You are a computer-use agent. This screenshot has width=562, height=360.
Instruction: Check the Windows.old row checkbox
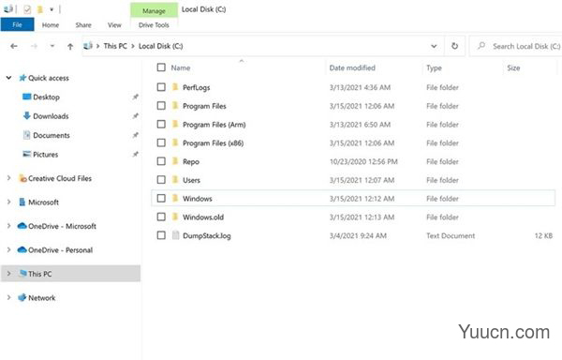[x=161, y=217]
